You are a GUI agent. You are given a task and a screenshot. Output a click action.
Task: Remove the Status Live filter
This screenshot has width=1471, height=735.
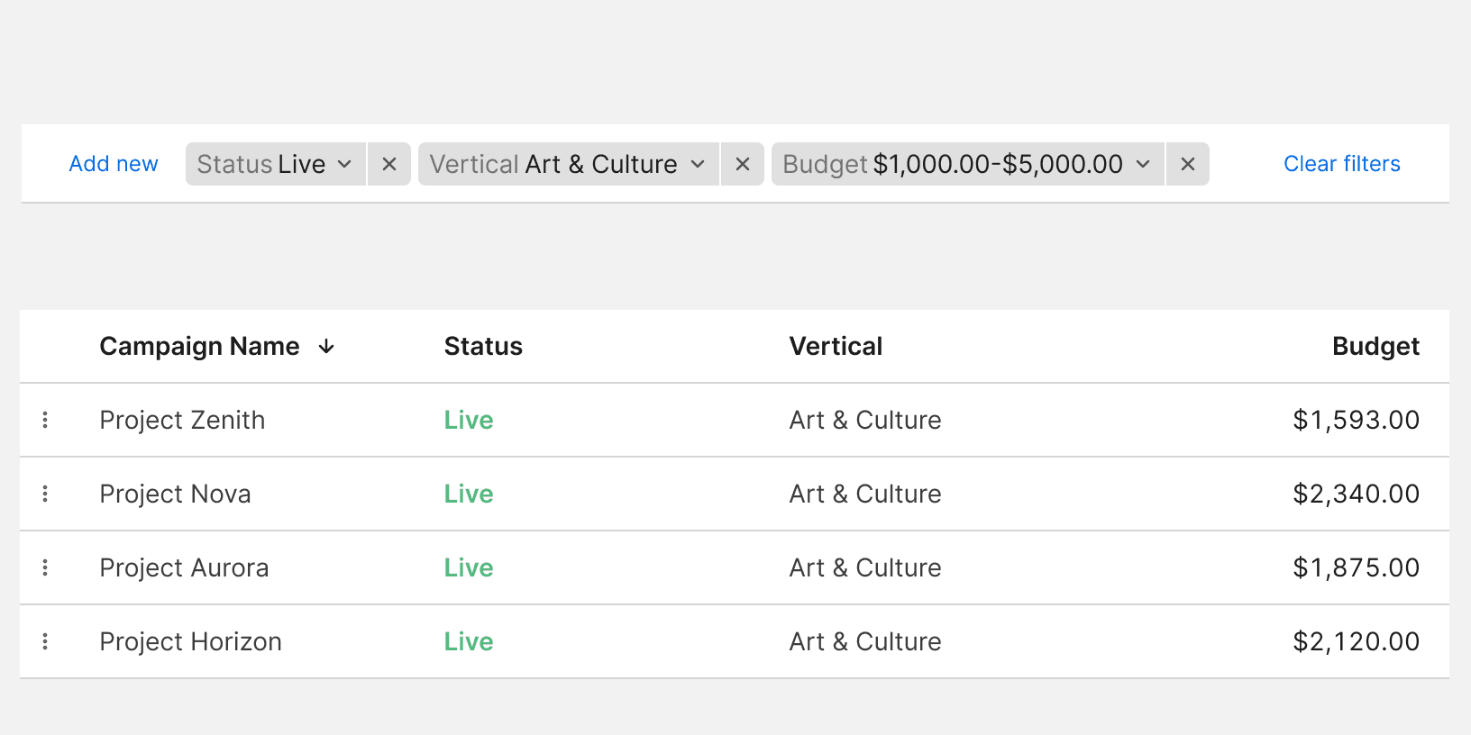(x=389, y=164)
